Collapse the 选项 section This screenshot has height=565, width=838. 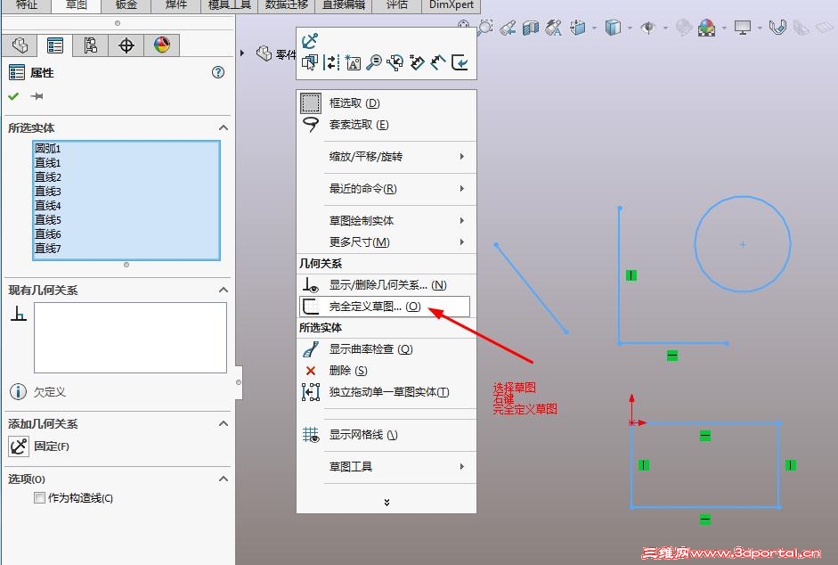(224, 479)
